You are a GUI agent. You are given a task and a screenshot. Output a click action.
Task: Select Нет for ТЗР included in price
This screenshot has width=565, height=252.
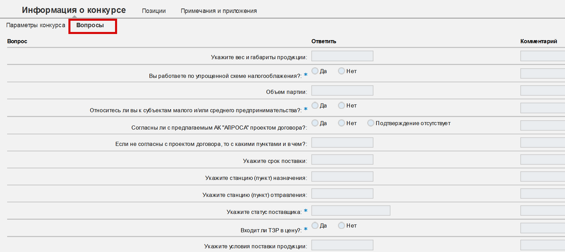tap(341, 225)
